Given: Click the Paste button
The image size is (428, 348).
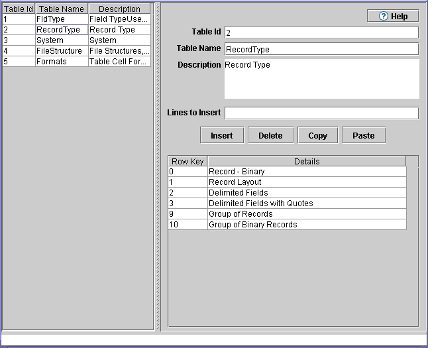Looking at the screenshot, I should [363, 135].
